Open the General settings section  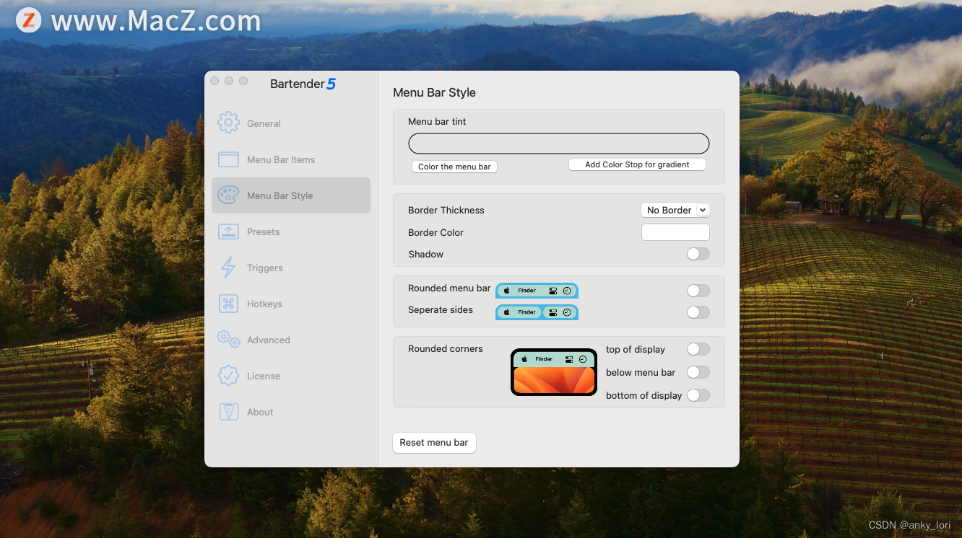click(x=291, y=123)
